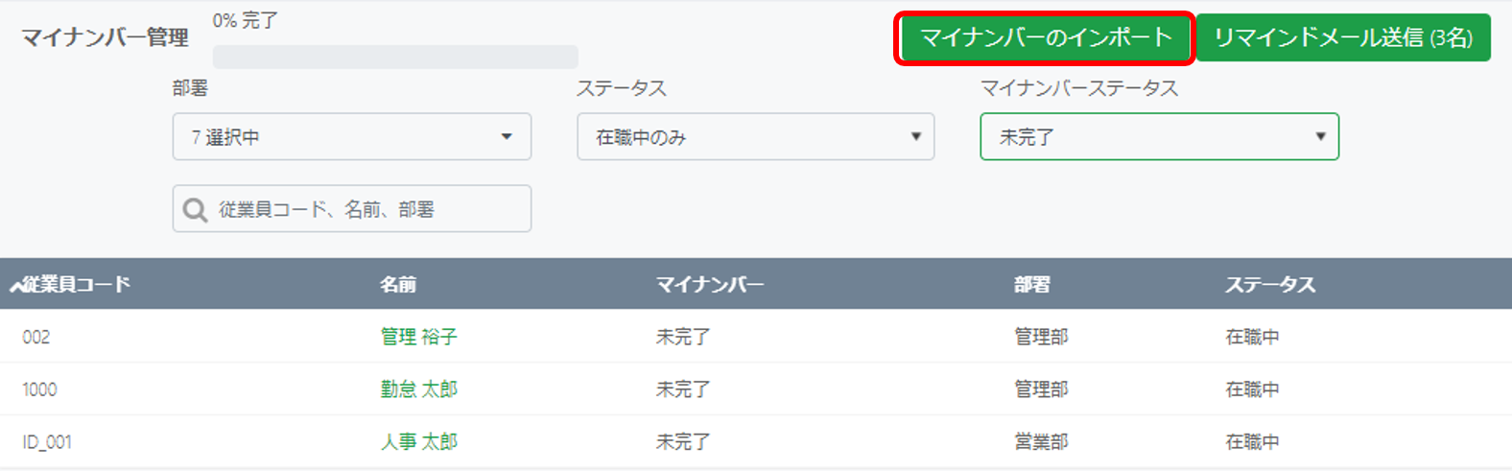Open the ステータス dropdown 在職中のみ

click(x=756, y=137)
